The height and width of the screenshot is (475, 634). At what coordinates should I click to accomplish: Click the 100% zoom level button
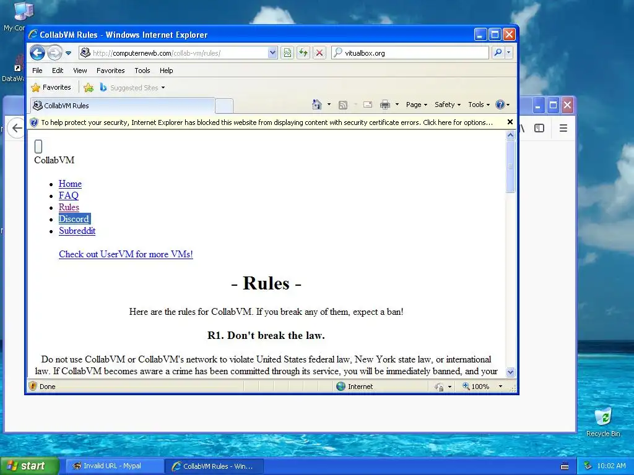tap(476, 387)
